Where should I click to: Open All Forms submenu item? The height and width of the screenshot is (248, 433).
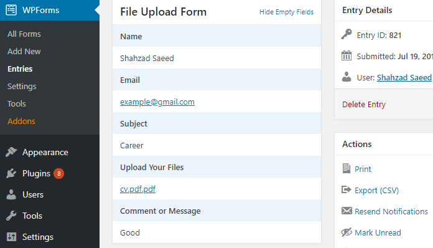24,34
